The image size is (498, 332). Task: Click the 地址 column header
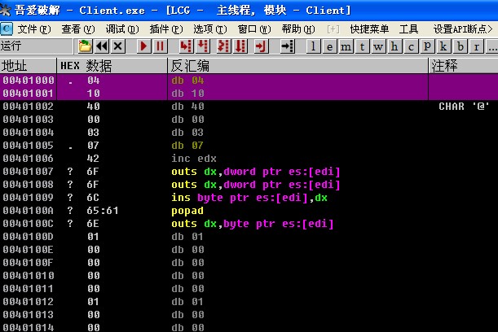29,66
